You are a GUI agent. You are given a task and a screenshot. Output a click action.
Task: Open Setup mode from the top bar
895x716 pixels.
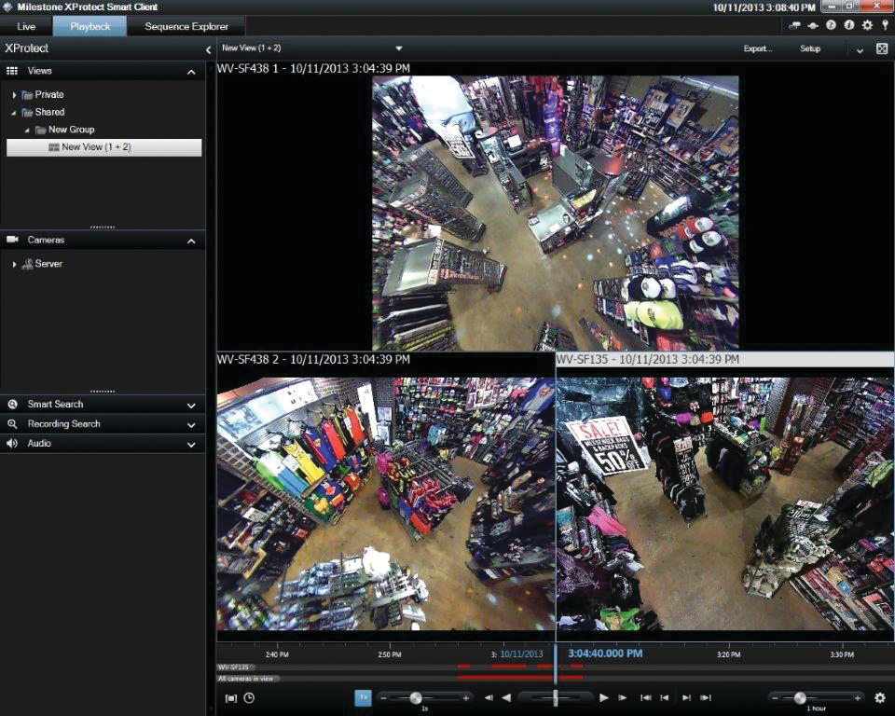pyautogui.click(x=810, y=48)
